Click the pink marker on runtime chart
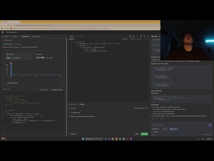214x161 pixels. [x=11, y=63]
